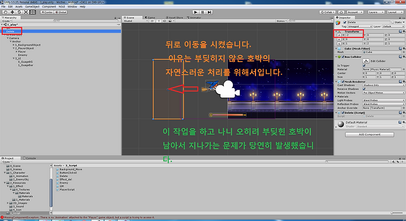Screen dimensions: 406x221
Task: Click Scale Y field
Action: (x=375, y=43)
